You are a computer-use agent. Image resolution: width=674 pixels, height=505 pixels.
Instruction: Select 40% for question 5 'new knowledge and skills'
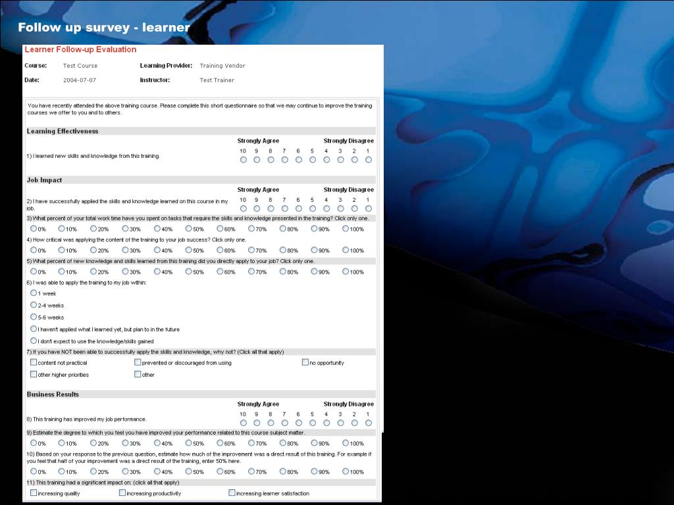click(x=157, y=272)
